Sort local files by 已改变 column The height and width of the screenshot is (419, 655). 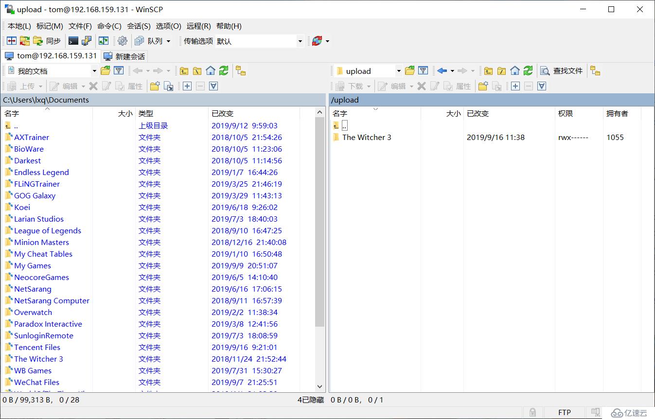click(254, 113)
